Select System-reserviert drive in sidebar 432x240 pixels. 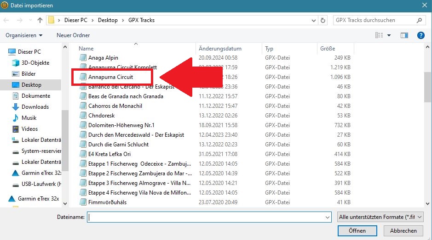point(41,151)
